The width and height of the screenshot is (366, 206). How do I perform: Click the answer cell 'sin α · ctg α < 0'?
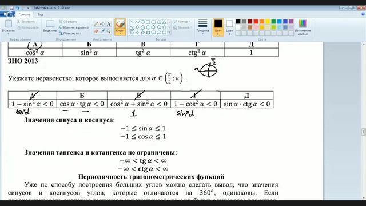(x=246, y=104)
